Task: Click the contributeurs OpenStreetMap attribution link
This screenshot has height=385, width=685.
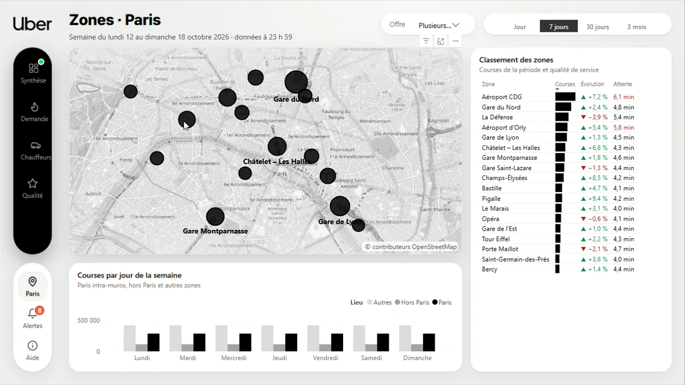Action: pos(411,247)
